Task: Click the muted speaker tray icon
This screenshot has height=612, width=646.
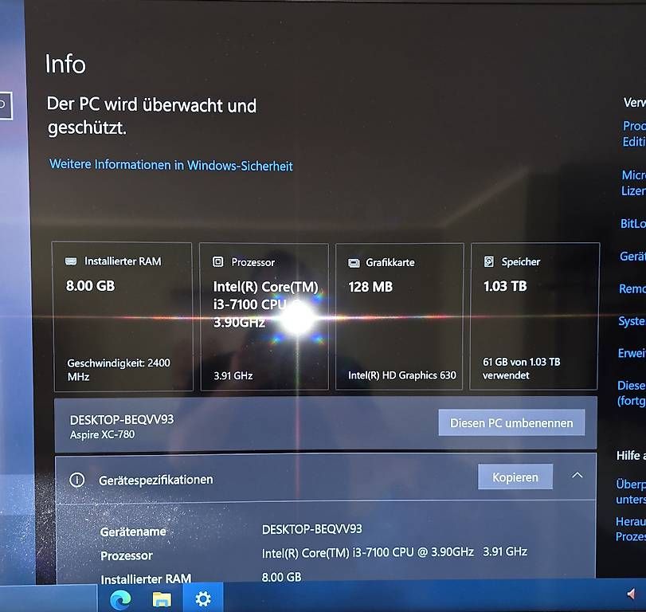Action: point(631,594)
